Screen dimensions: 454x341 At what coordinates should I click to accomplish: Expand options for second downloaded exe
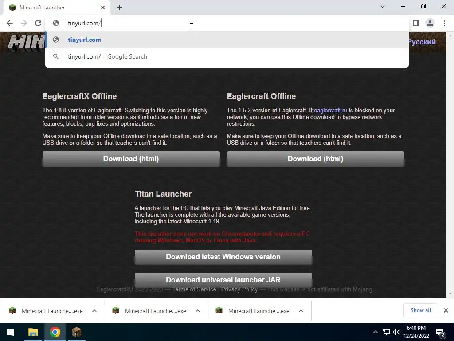[198, 311]
